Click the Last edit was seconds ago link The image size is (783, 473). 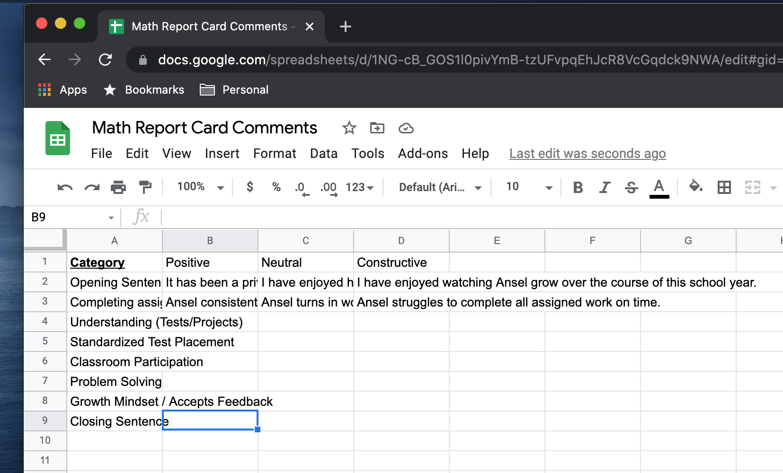point(587,153)
